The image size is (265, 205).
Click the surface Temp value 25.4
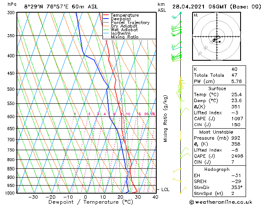click(237, 94)
